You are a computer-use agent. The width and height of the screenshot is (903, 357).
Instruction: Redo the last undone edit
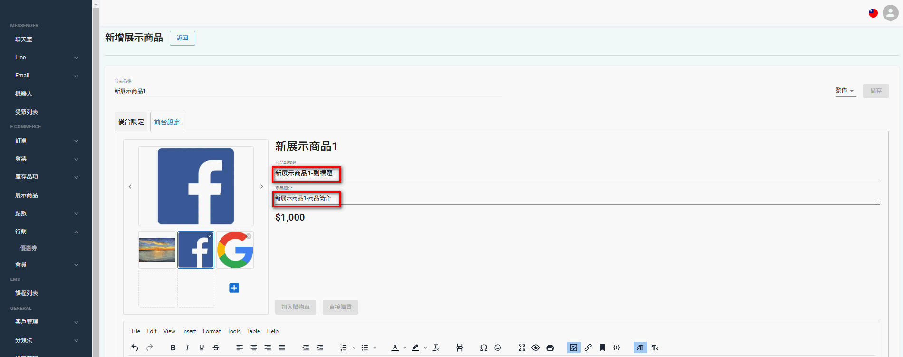[150, 347]
